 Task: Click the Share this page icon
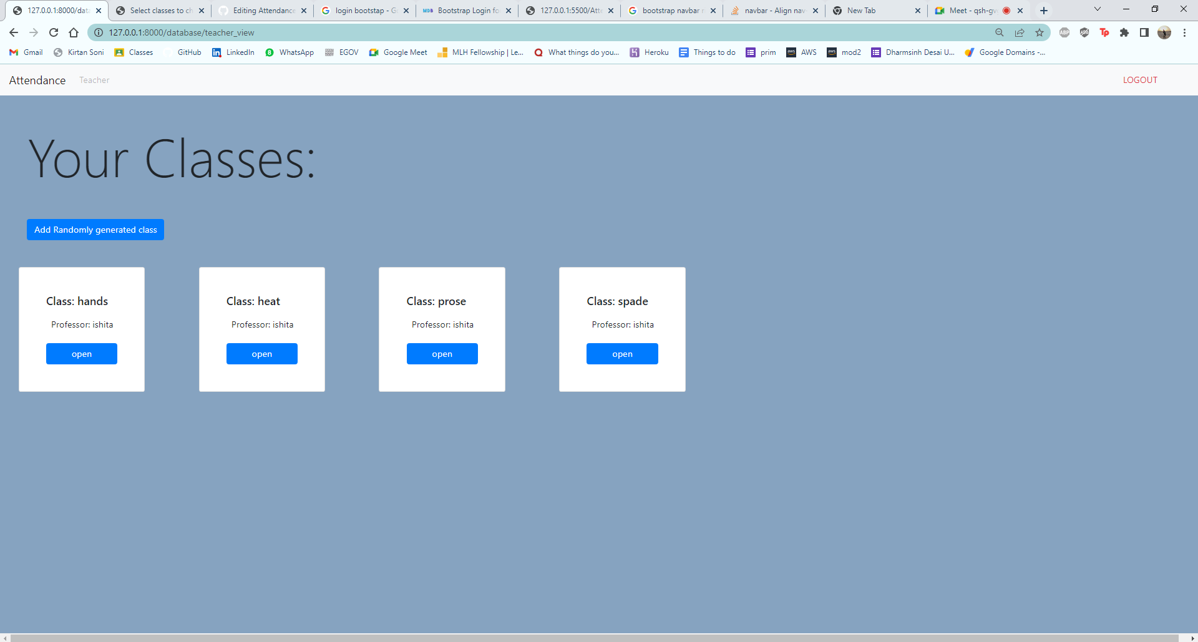[x=1020, y=32]
